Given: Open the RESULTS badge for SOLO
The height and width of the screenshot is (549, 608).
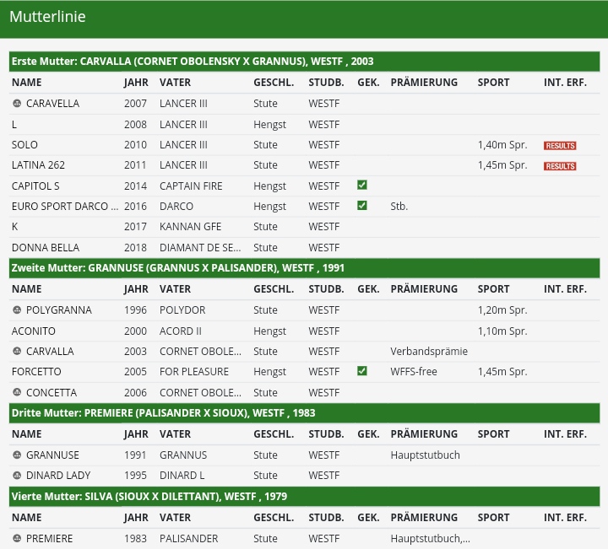Looking at the screenshot, I should (560, 146).
